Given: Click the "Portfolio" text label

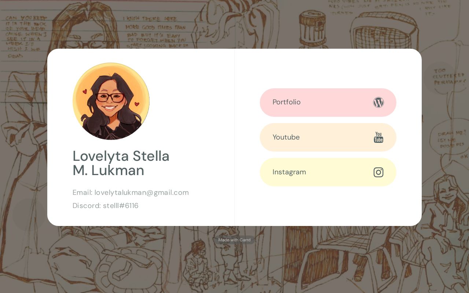Looking at the screenshot, I should coord(287,102).
